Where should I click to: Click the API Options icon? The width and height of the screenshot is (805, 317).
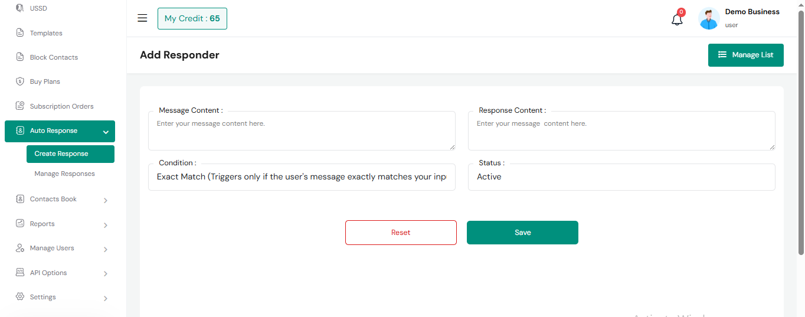pos(20,273)
